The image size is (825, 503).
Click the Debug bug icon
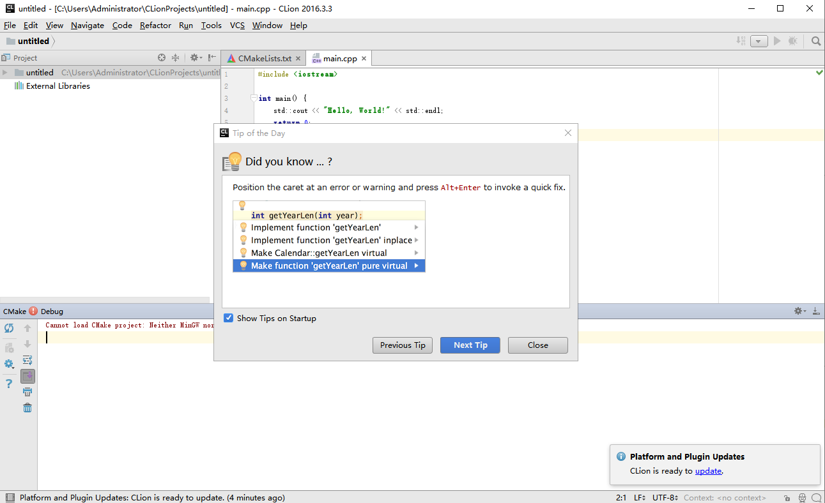pyautogui.click(x=793, y=41)
